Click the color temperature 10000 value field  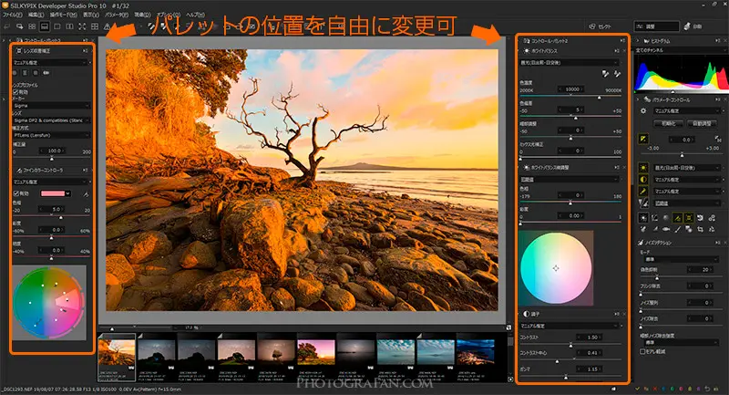click(x=571, y=88)
